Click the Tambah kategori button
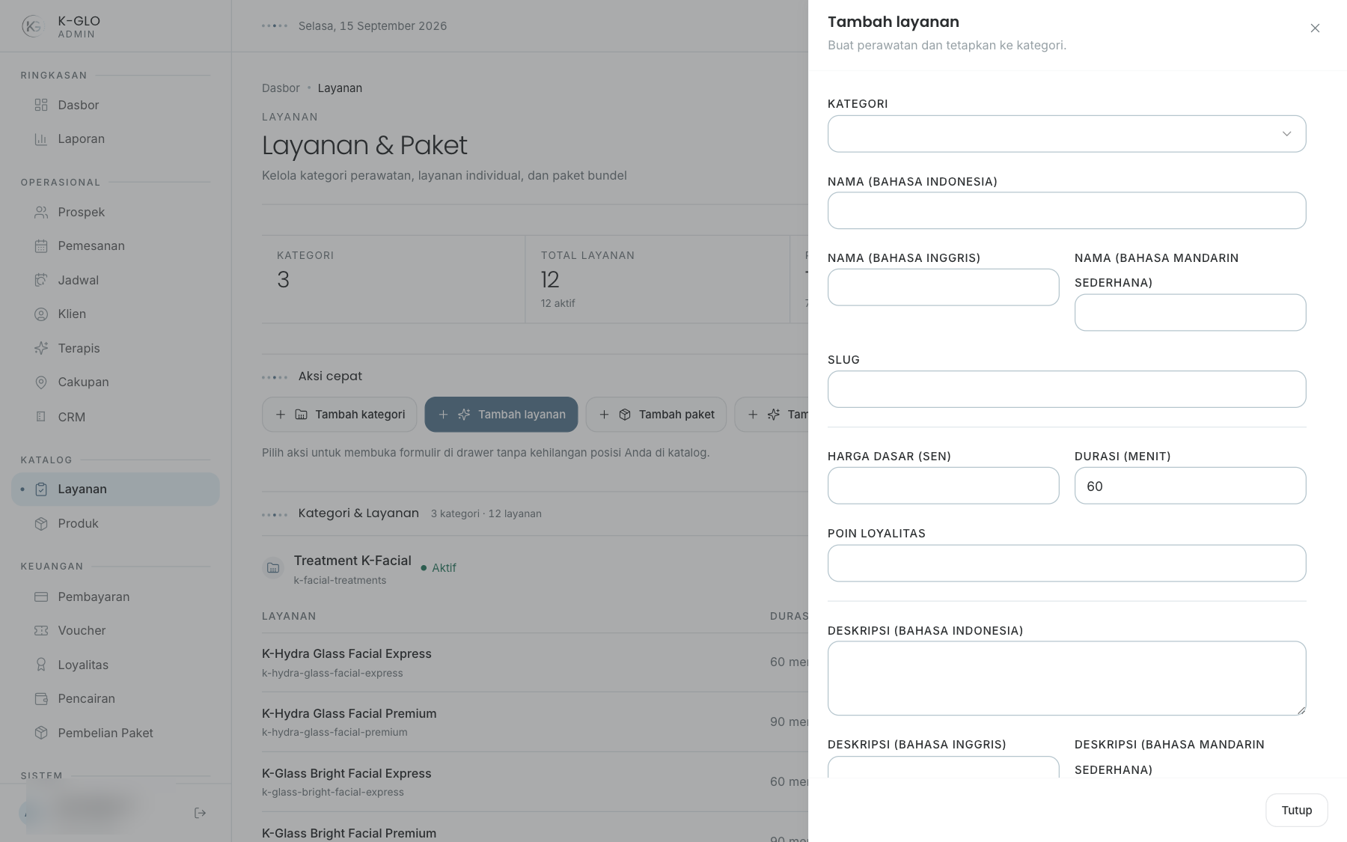The width and height of the screenshot is (1347, 842). 339,414
